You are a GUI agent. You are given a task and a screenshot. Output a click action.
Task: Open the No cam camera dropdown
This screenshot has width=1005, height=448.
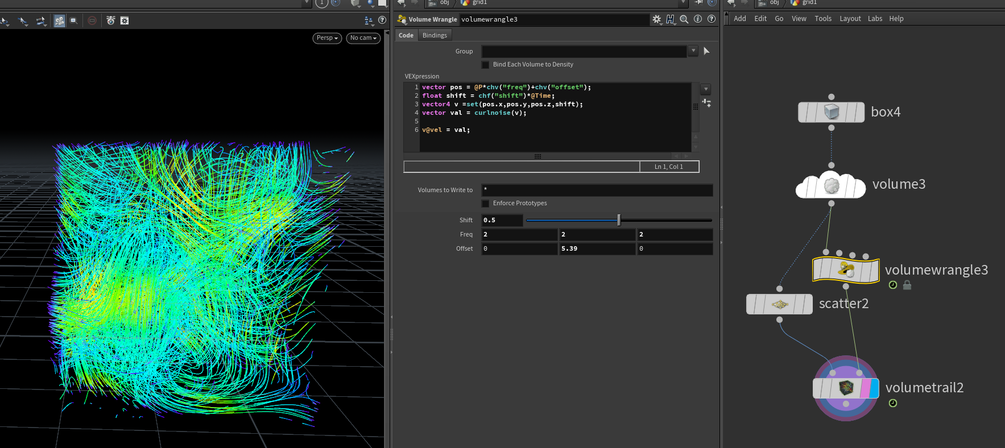[363, 38]
